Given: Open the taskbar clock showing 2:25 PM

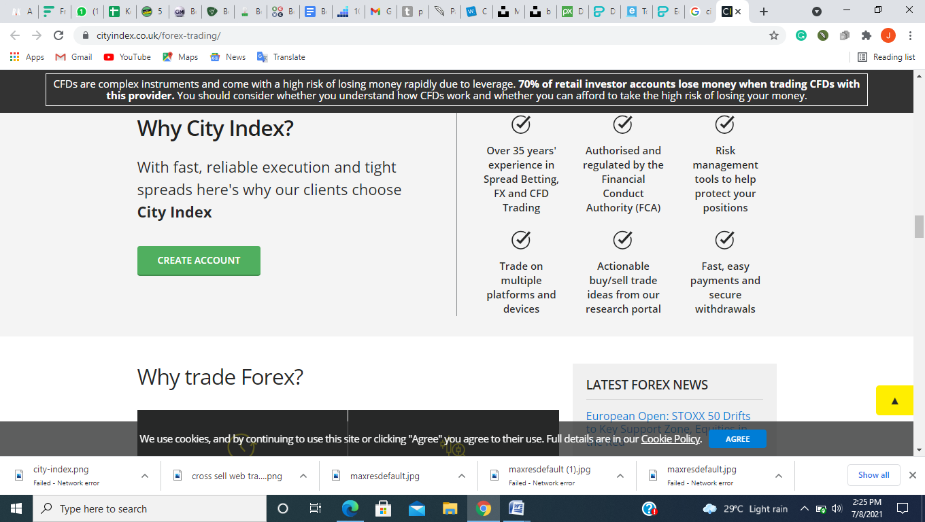Looking at the screenshot, I should click(865, 508).
